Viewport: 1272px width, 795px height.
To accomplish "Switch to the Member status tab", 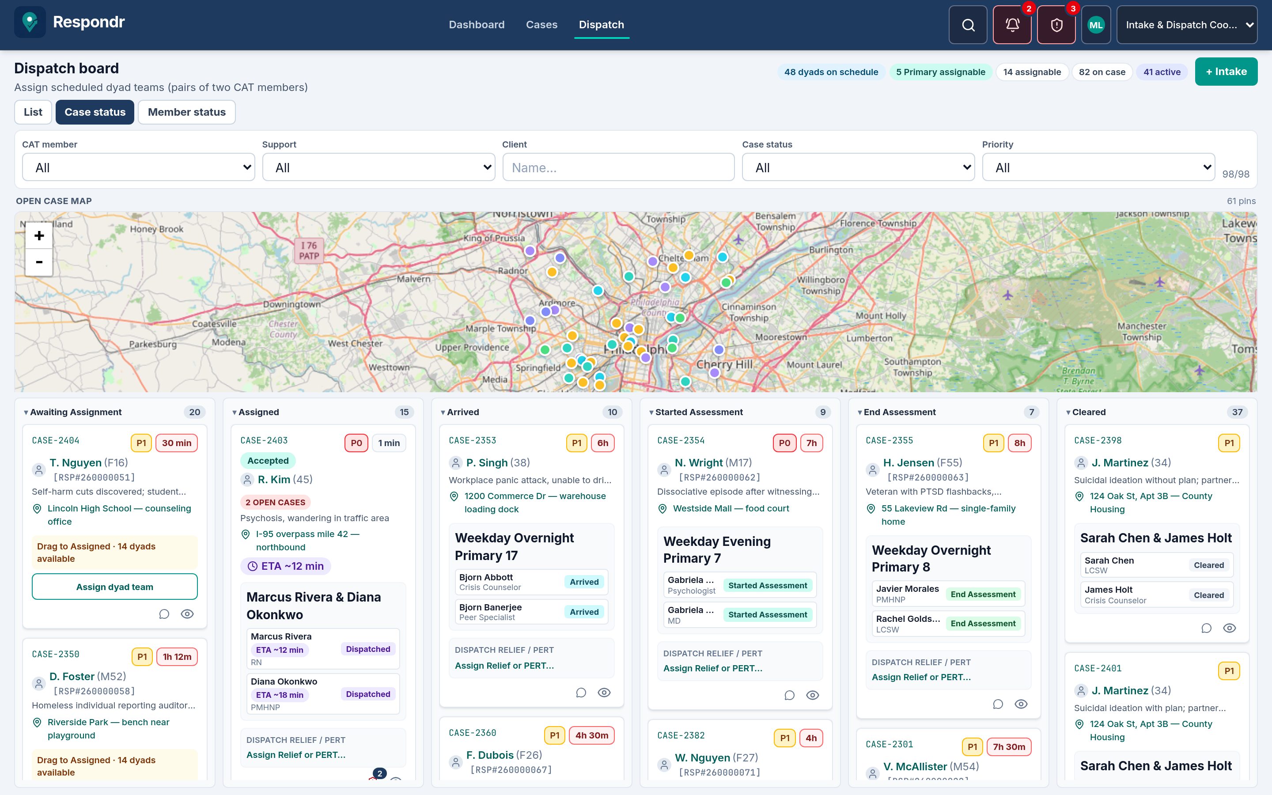I will pos(186,112).
